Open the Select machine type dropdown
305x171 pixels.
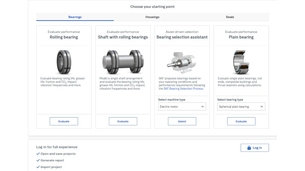182,106
